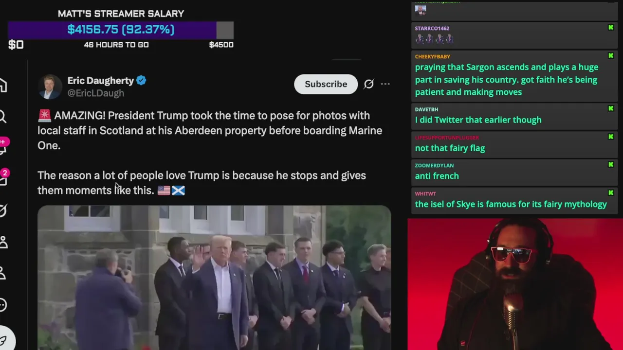Screen dimensions: 623x350
Task: Open the Trump photo video thumbnail
Action: 214,278
